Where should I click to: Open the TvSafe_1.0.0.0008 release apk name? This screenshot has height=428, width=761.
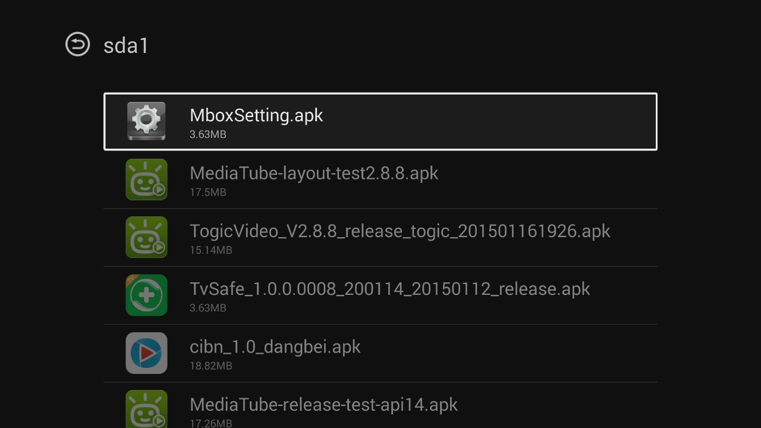click(389, 289)
